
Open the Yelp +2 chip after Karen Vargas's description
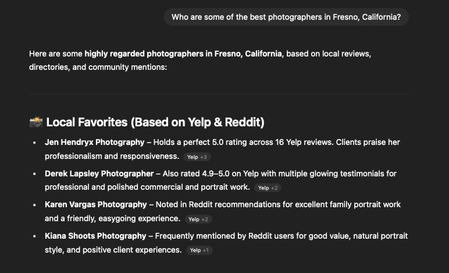coord(198,219)
